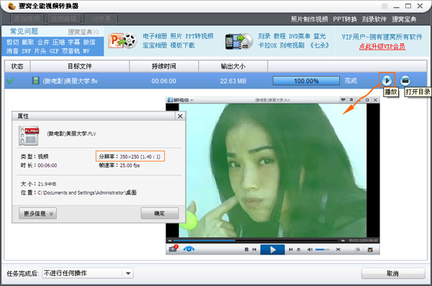The width and height of the screenshot is (432, 286).
Task: Click the 100.00% conversion progress bar
Action: click(x=306, y=81)
